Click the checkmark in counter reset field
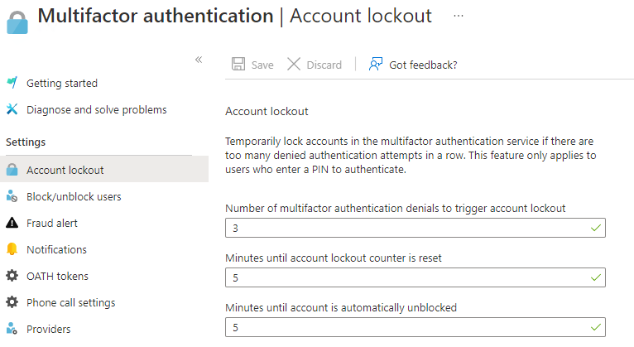Viewport: 634px width, 347px height. 596,277
